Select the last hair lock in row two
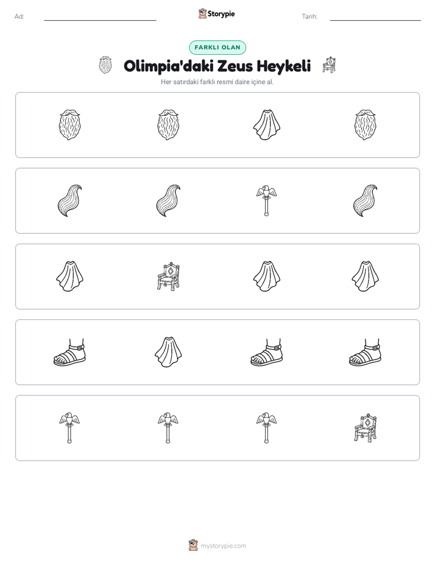This screenshot has width=435, height=563. [x=365, y=200]
